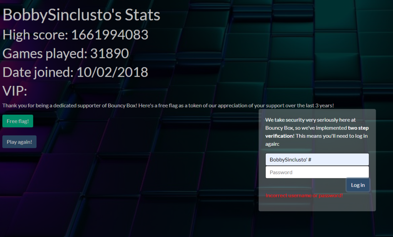Click the BobbySinclusto's Stats heading
The height and width of the screenshot is (237, 393).
(x=81, y=15)
